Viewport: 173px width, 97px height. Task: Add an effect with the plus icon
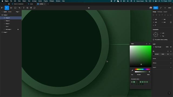point(171,63)
